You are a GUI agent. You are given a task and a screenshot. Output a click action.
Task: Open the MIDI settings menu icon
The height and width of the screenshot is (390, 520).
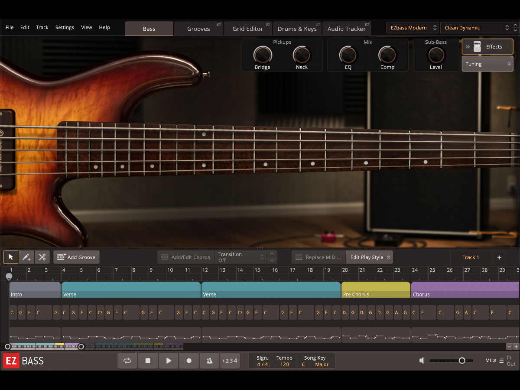pos(501,361)
